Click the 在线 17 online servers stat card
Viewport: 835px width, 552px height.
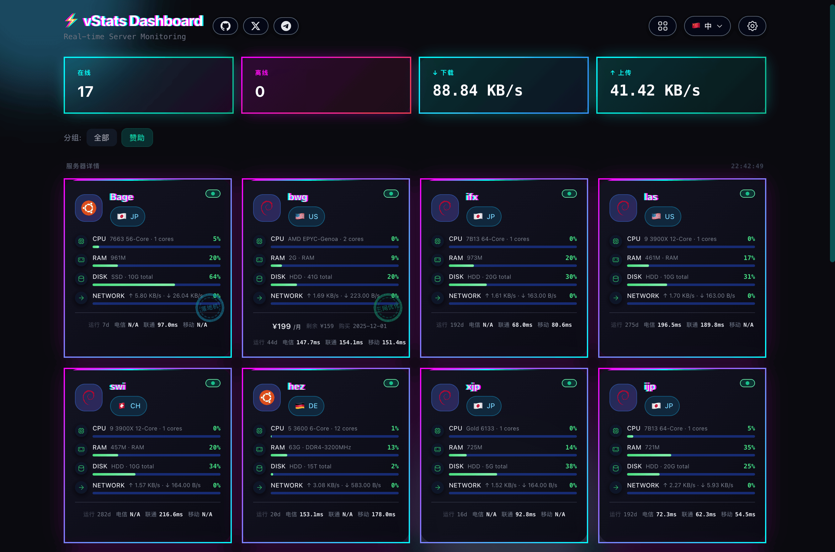148,85
